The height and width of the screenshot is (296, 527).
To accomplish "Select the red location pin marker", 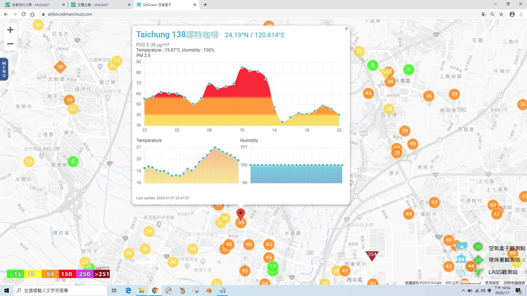I will point(241,214).
